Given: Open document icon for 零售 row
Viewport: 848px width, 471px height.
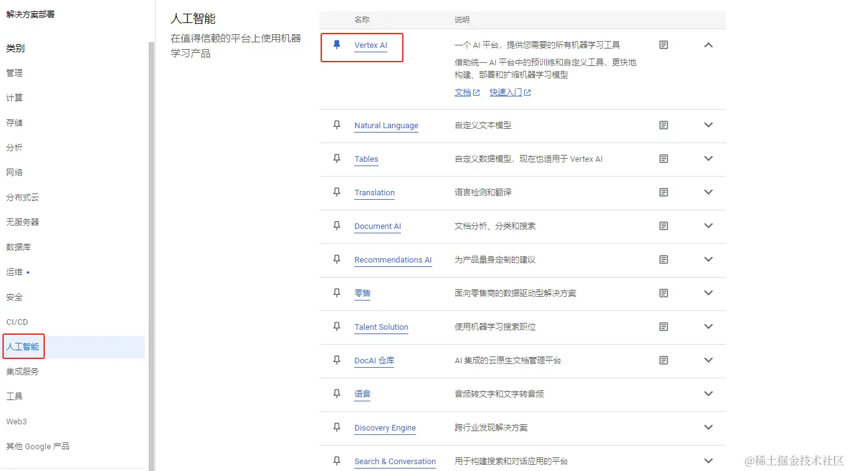Looking at the screenshot, I should click(664, 293).
